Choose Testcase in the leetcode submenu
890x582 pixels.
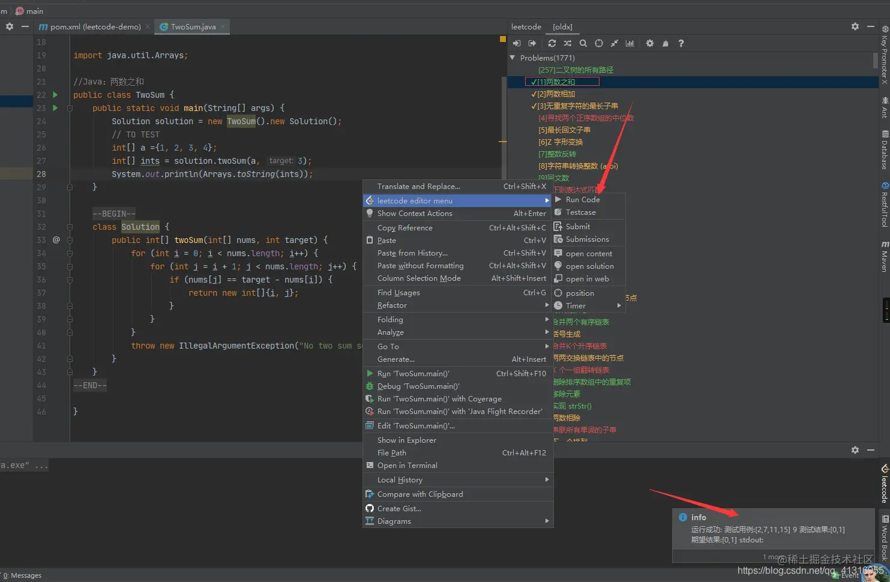coord(588,212)
